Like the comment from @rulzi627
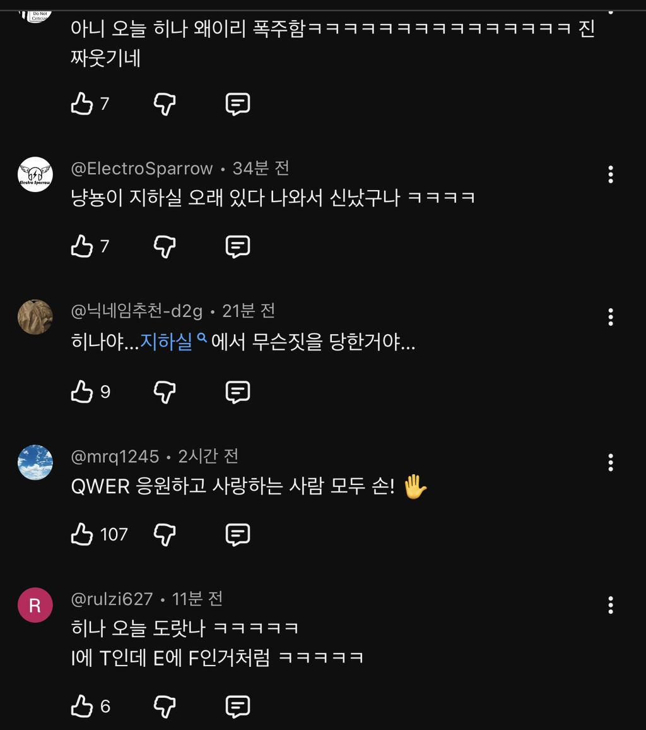 pyautogui.click(x=82, y=706)
